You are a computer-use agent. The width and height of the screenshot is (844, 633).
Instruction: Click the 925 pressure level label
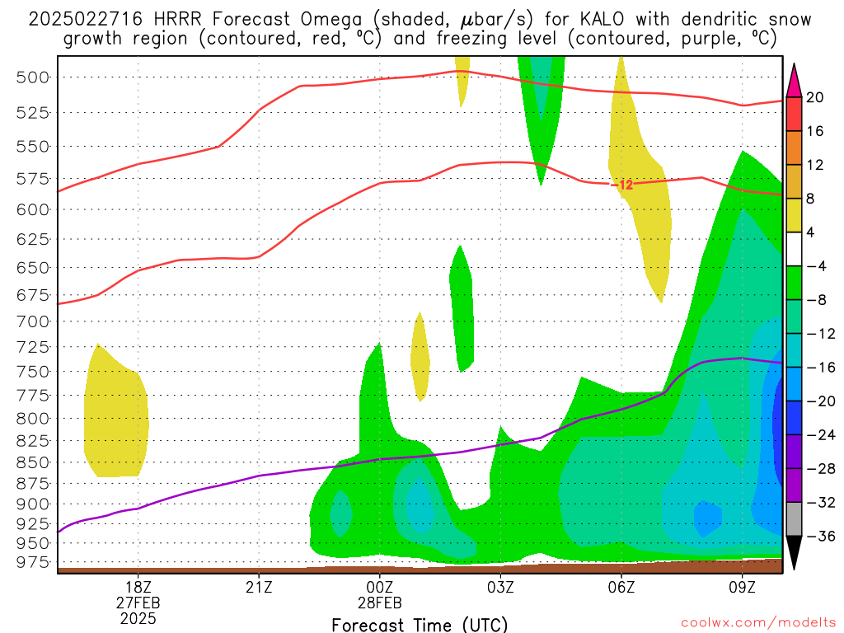click(x=32, y=523)
